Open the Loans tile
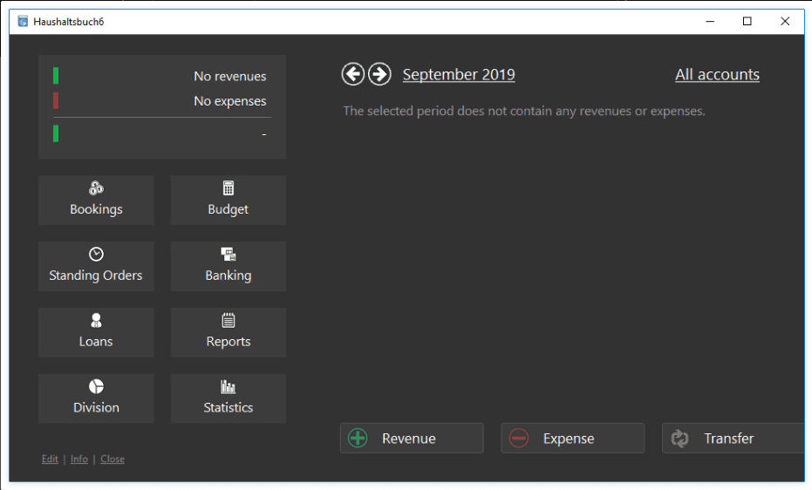Image resolution: width=812 pixels, height=490 pixels. [x=96, y=333]
